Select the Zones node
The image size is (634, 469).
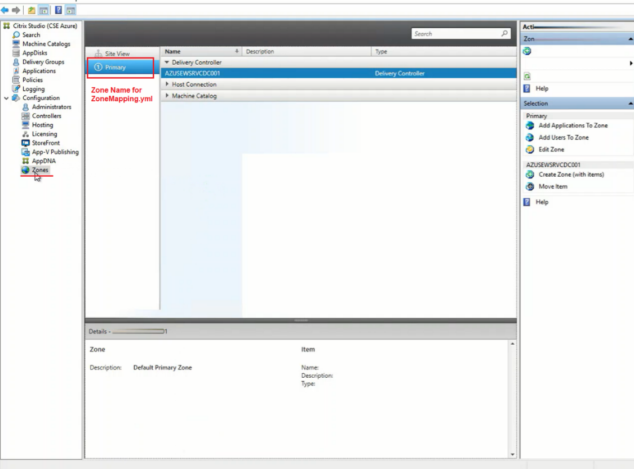click(x=40, y=170)
